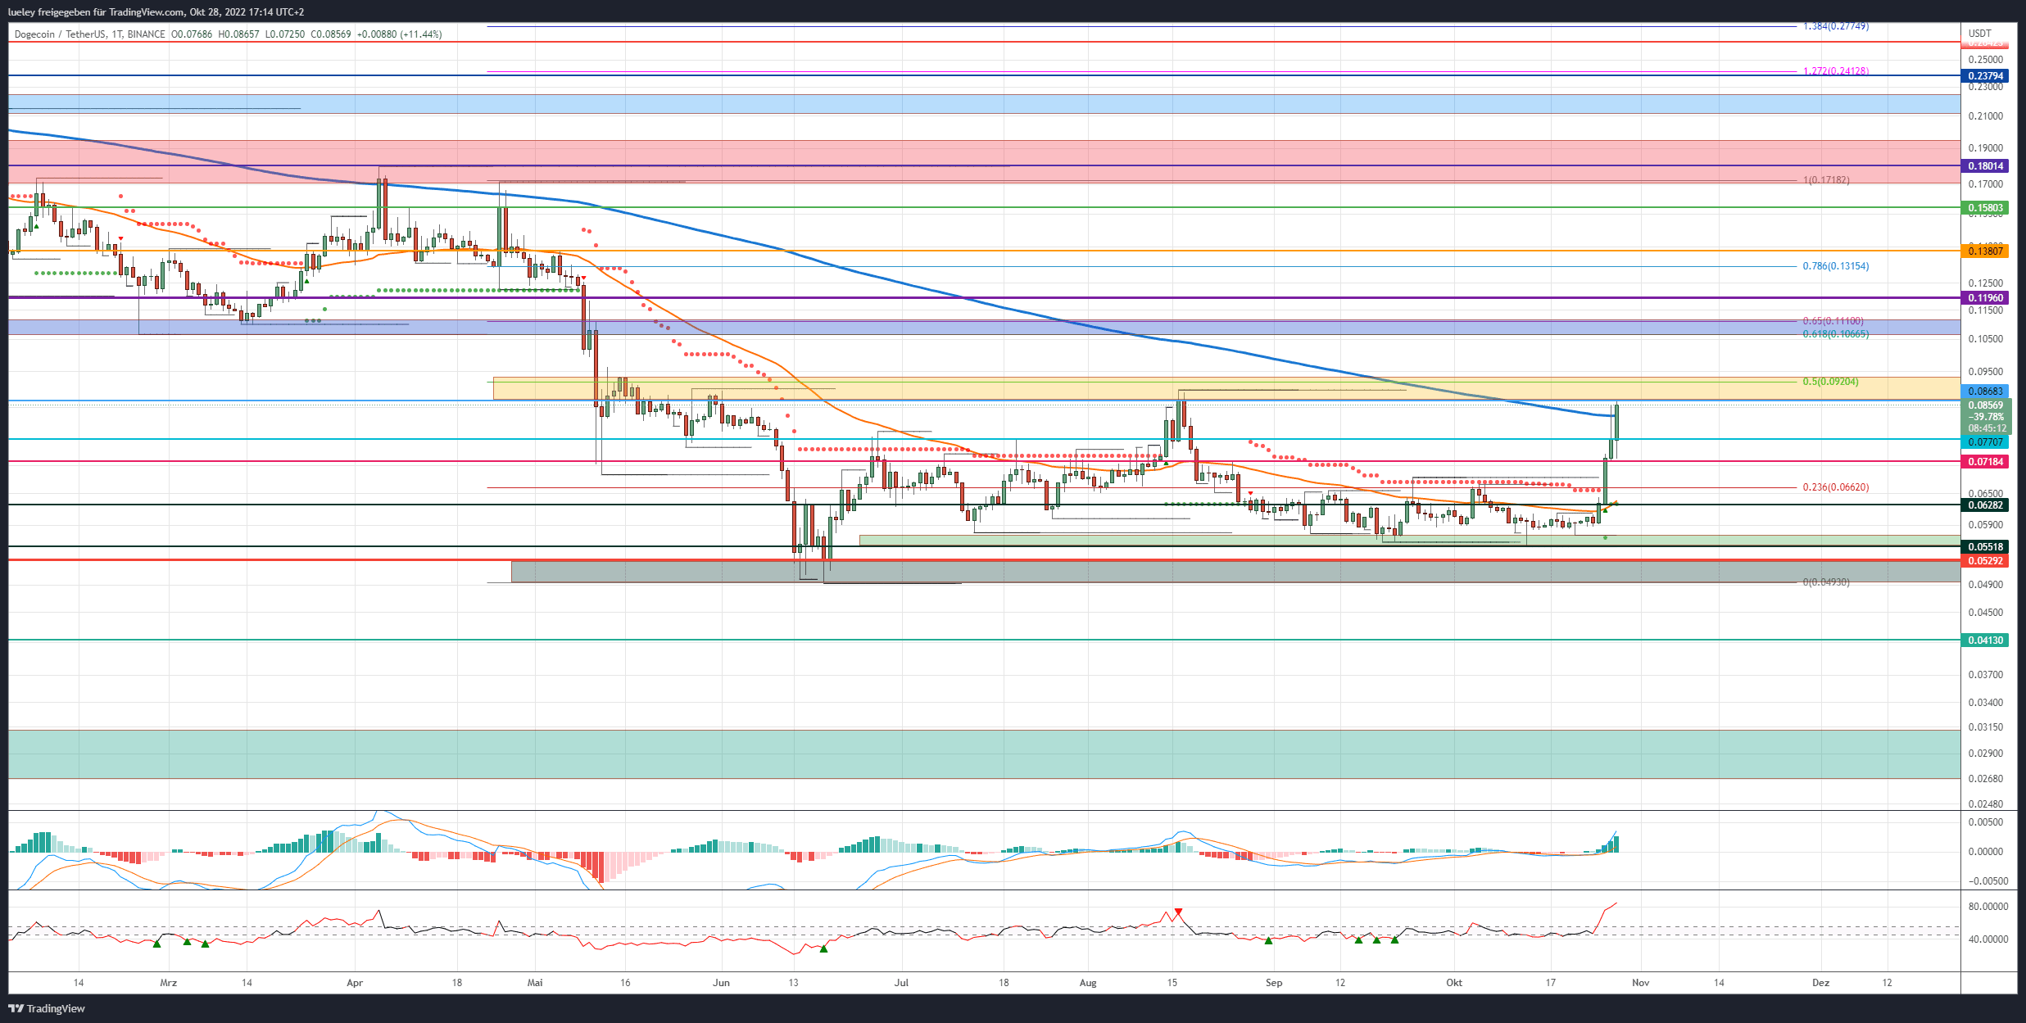Select the 0.07184 pink price label

click(1986, 462)
